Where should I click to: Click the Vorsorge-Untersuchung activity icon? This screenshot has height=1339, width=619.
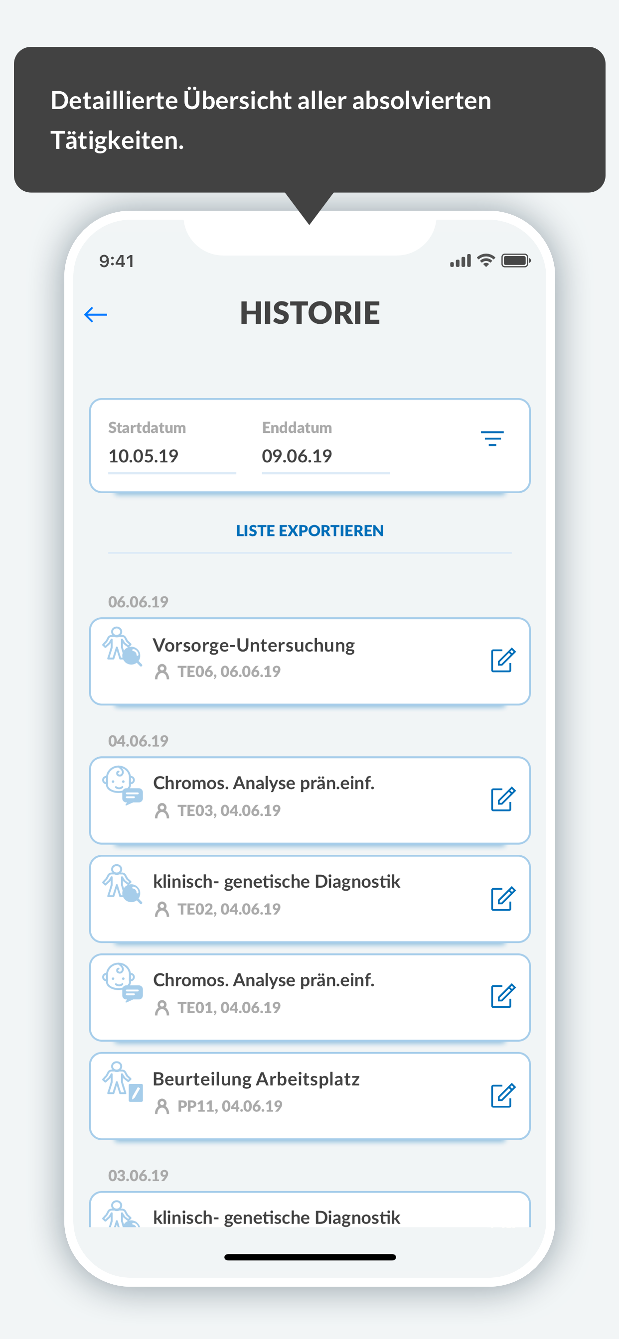[122, 646]
